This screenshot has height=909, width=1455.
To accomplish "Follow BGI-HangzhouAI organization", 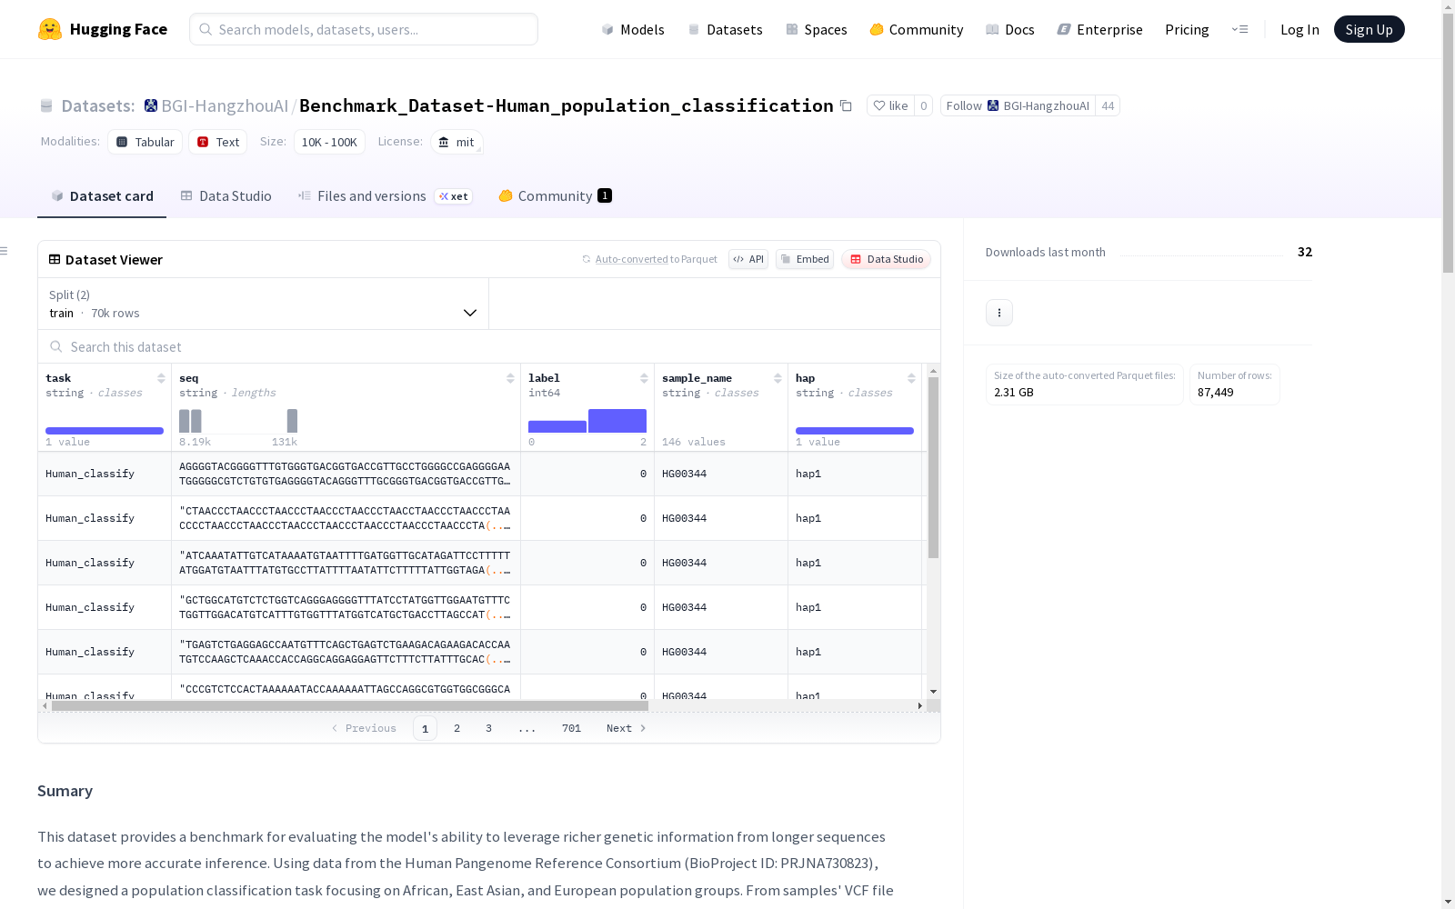I will pos(1018,105).
